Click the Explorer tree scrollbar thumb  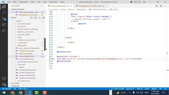click(45, 44)
